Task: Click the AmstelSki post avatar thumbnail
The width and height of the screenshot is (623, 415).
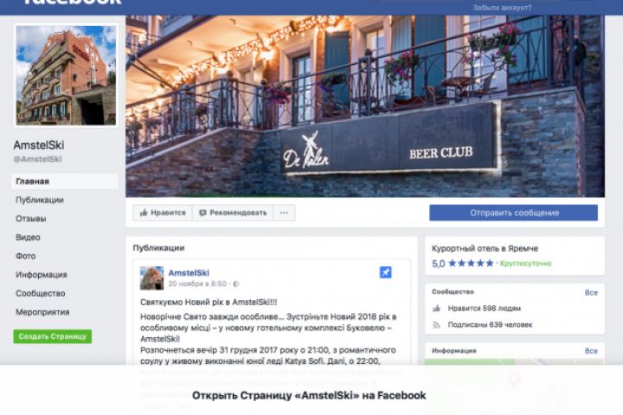Action: click(151, 278)
